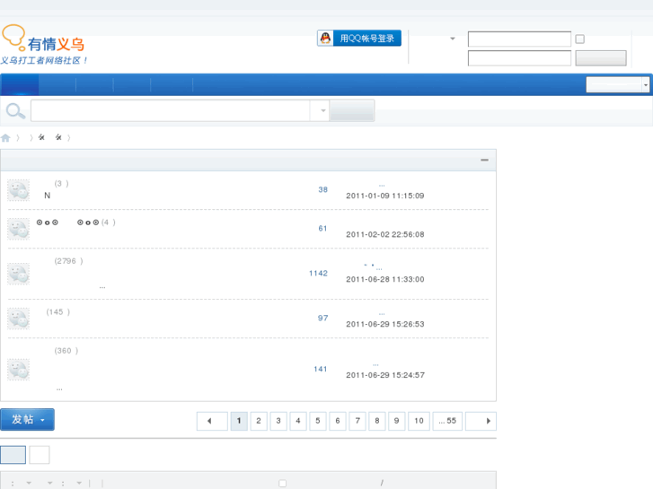This screenshot has width=653, height=489.
Task: Go to next page with right arrow
Action: 481,421
